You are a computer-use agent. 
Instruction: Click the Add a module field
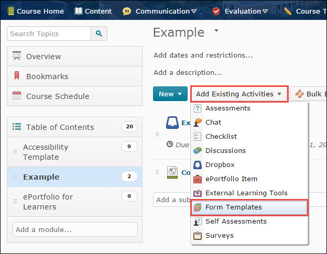(x=75, y=229)
